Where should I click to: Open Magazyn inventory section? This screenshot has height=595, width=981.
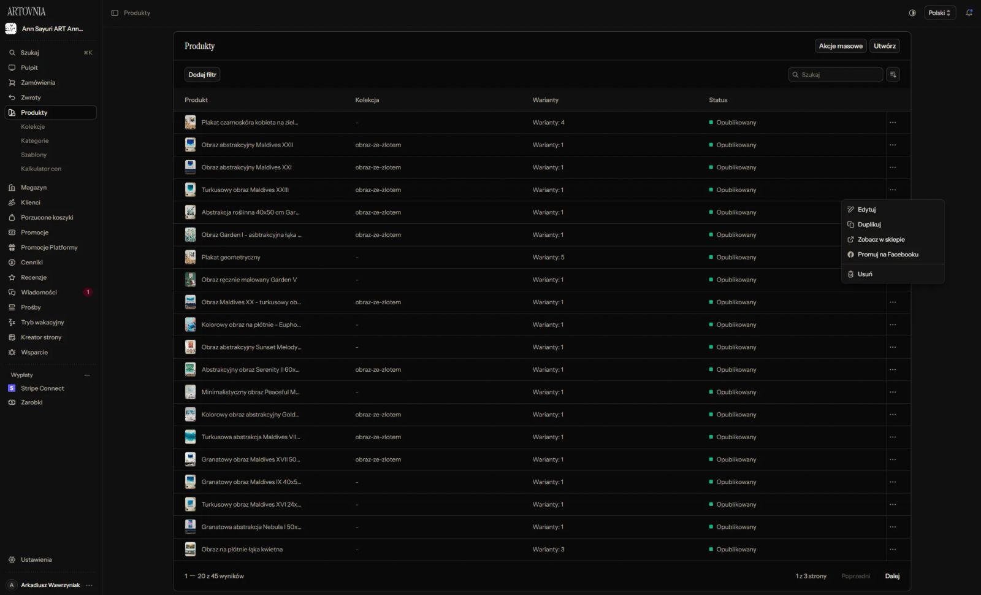coord(50,188)
